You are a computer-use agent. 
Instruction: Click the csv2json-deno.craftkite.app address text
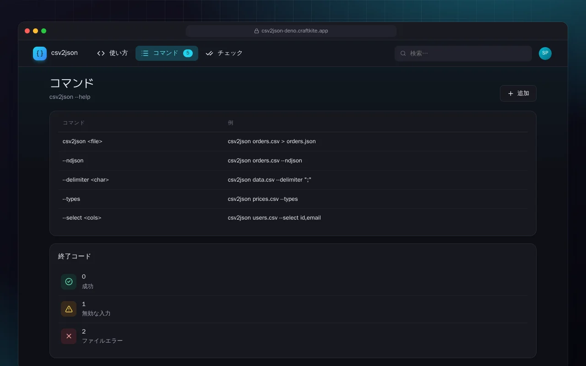pyautogui.click(x=295, y=31)
